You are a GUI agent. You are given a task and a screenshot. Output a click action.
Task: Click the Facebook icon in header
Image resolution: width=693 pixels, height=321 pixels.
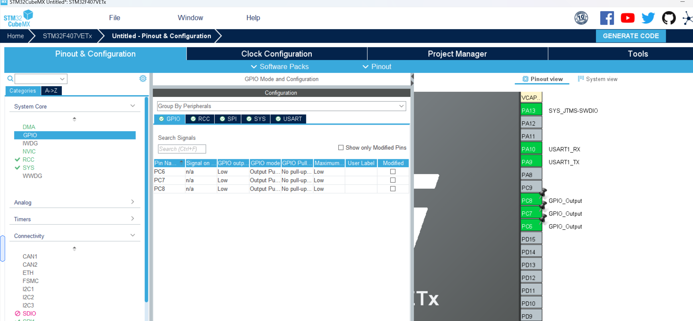[x=607, y=18]
